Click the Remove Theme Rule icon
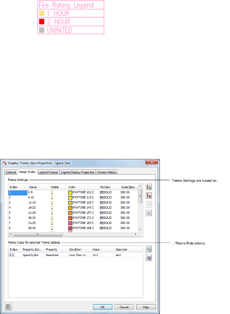Image resolution: width=230 pixels, height=314 pixels. [x=149, y=258]
